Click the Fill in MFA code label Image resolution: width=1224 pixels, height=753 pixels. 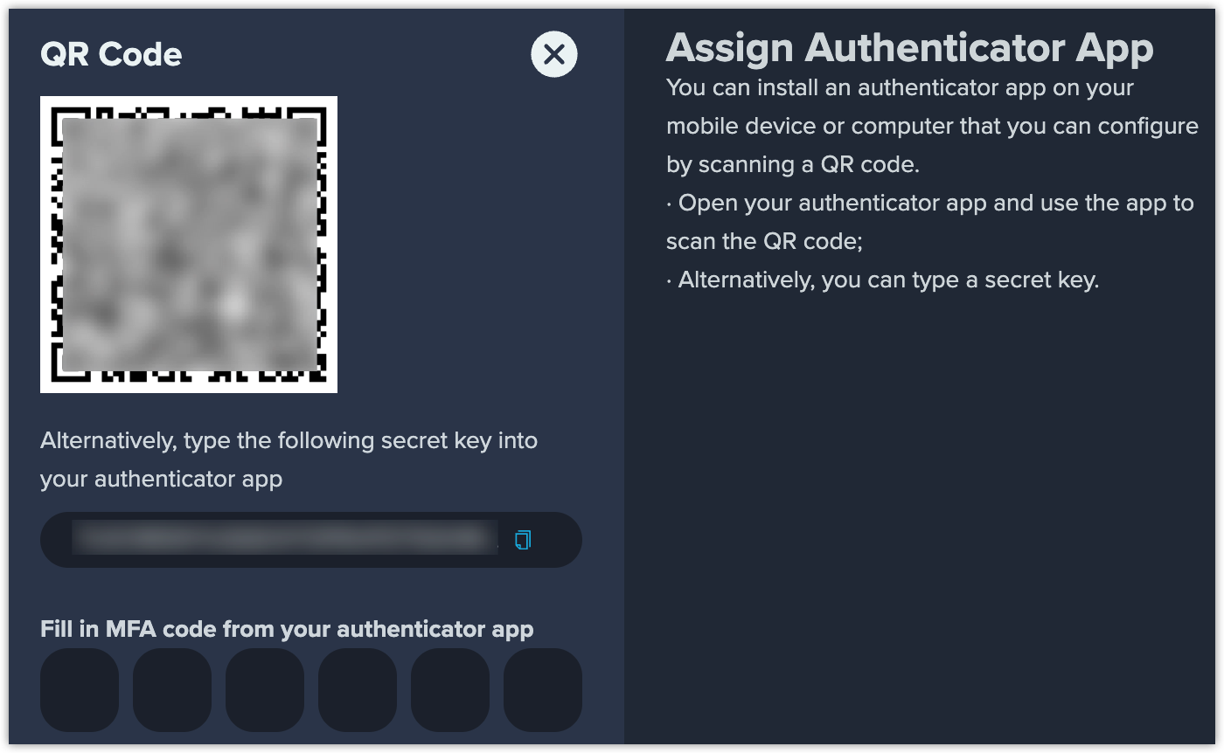point(287,629)
